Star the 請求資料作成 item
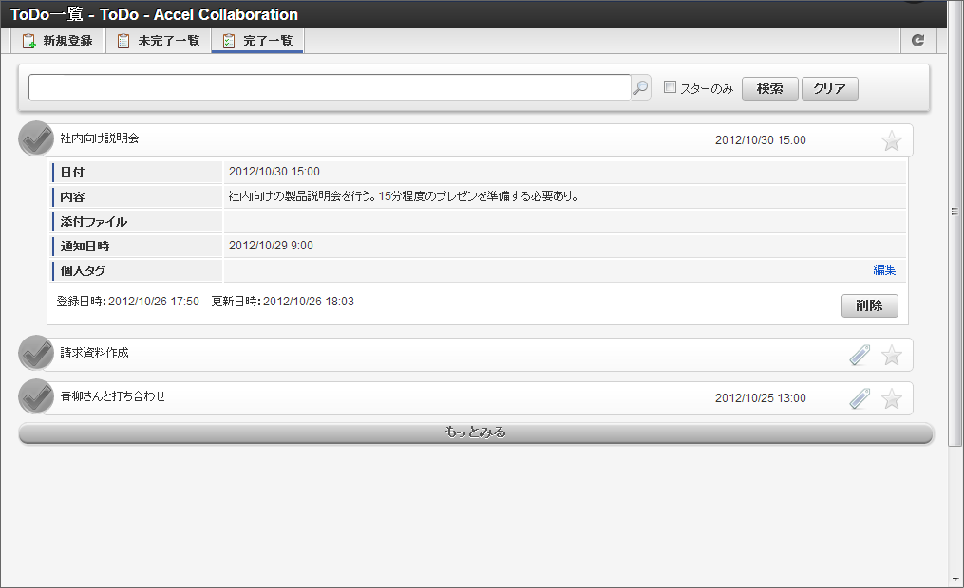Image resolution: width=964 pixels, height=588 pixels. click(892, 356)
